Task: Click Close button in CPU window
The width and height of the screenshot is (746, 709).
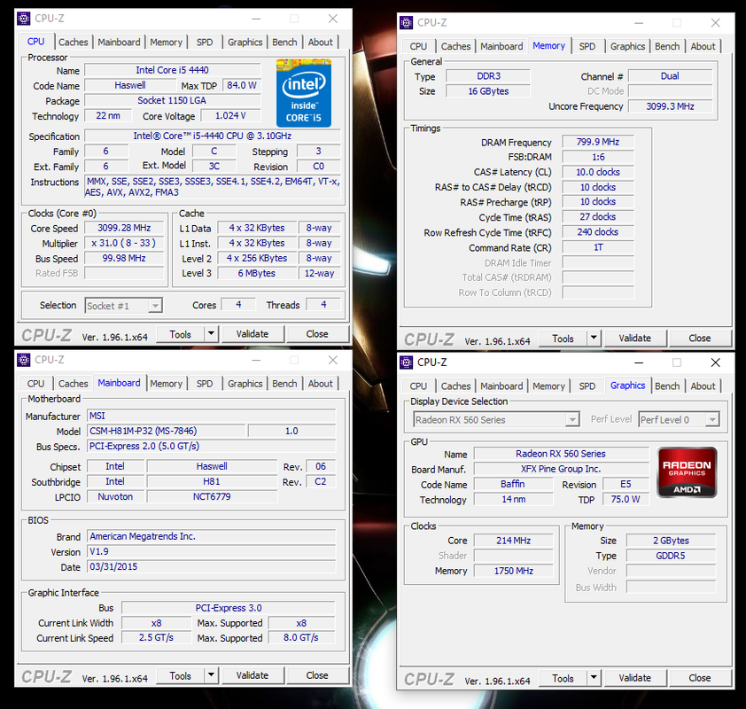Action: 317,334
